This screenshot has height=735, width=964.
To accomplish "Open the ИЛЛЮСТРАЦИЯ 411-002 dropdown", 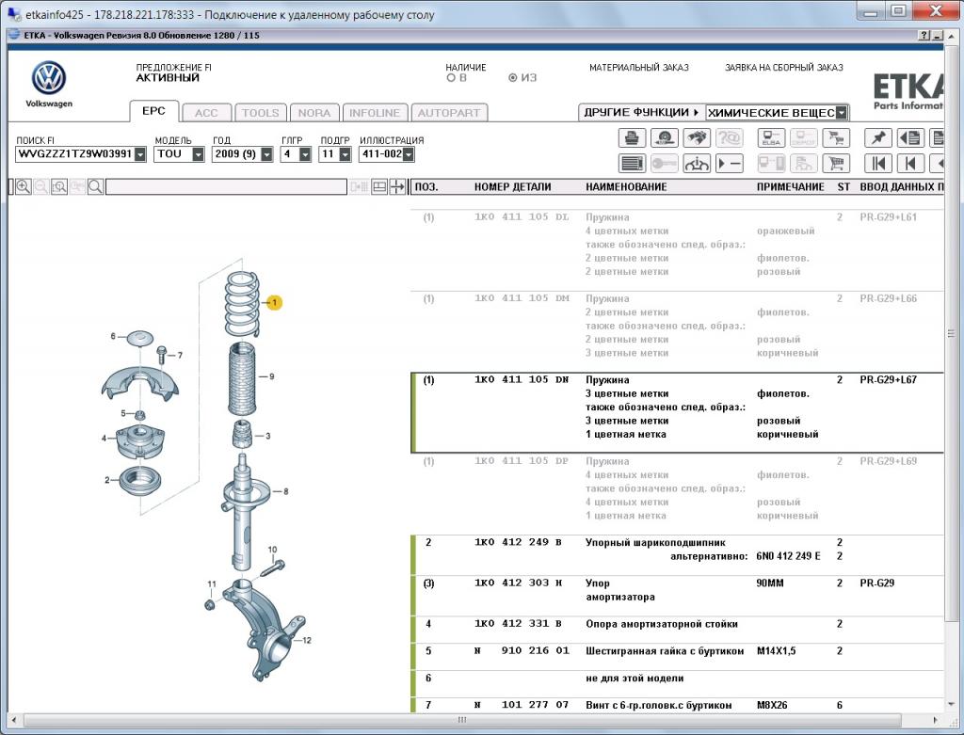I will point(409,154).
